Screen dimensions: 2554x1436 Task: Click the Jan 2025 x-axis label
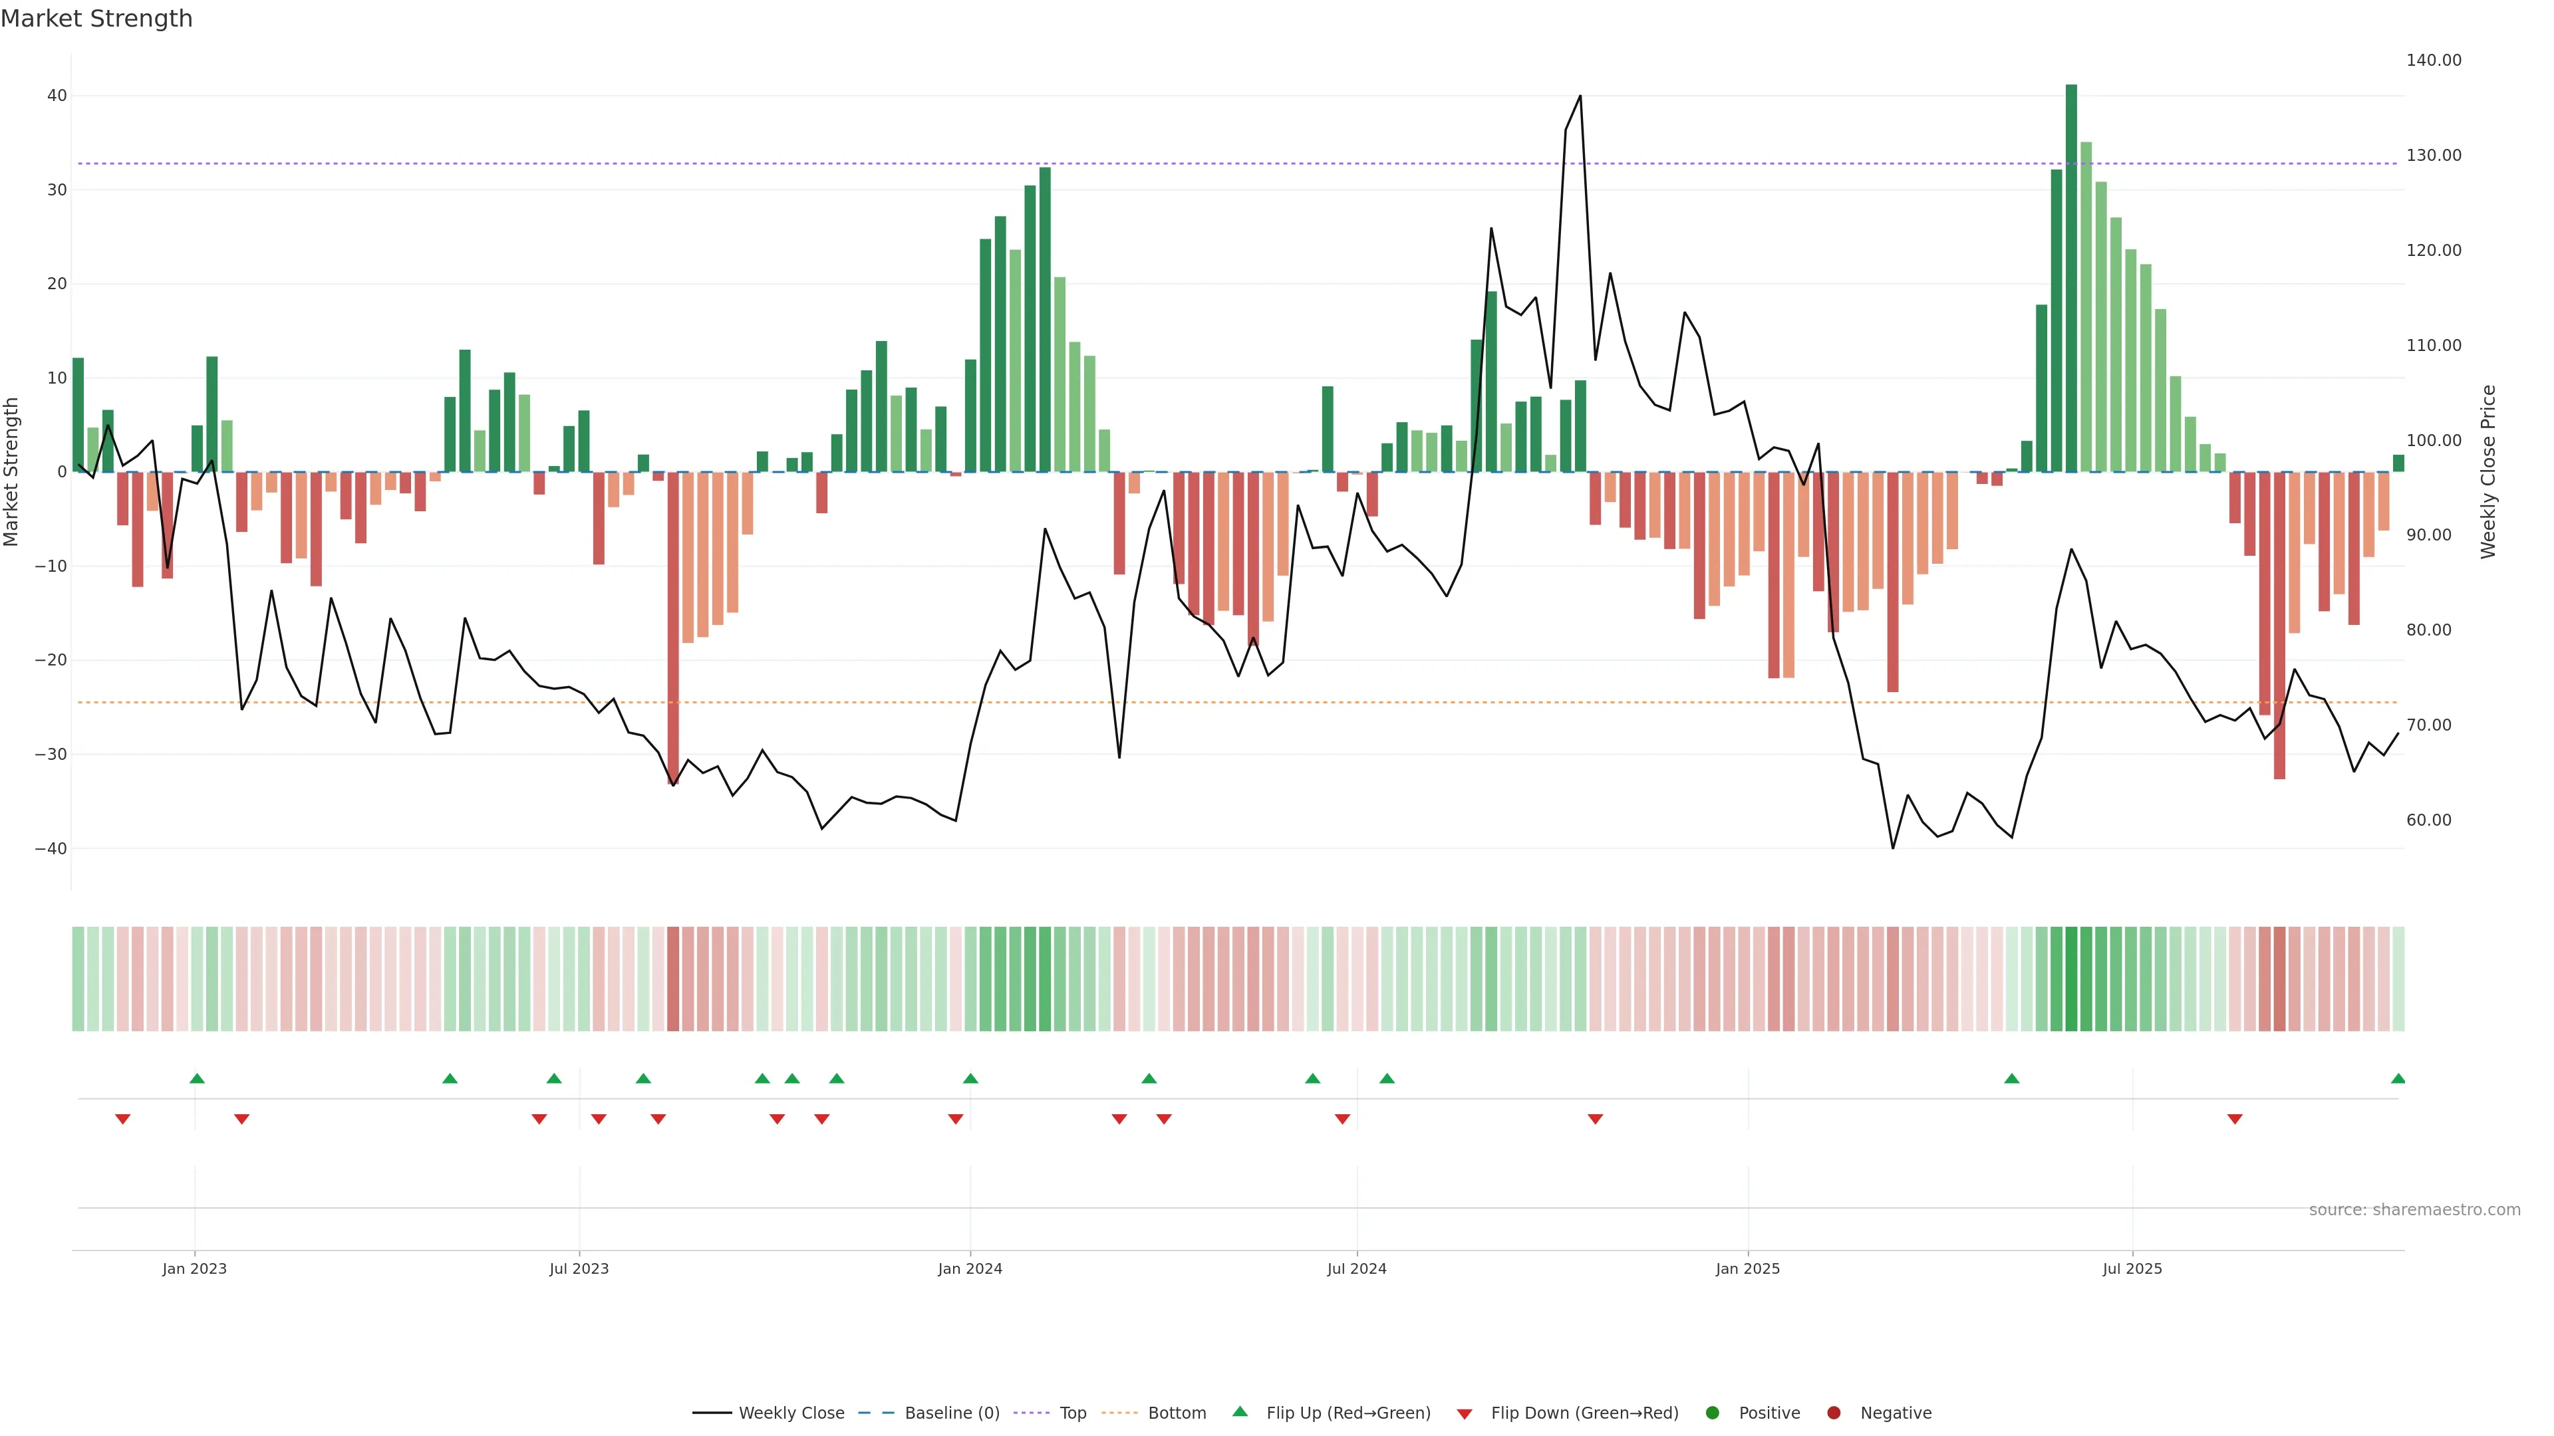1748,1268
